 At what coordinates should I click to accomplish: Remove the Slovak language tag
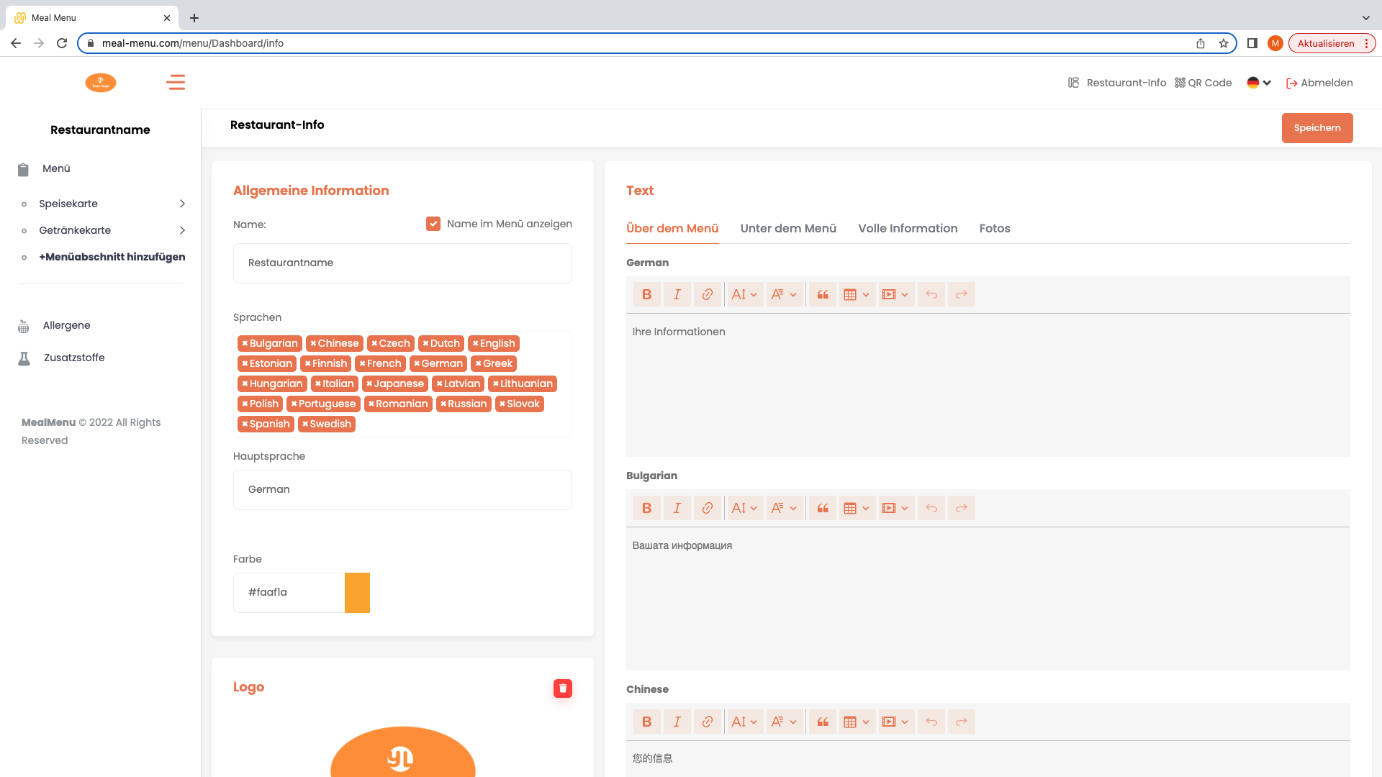tap(502, 404)
